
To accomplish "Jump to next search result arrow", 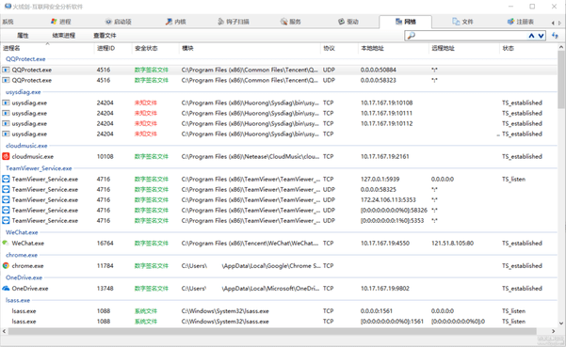I will 541,36.
